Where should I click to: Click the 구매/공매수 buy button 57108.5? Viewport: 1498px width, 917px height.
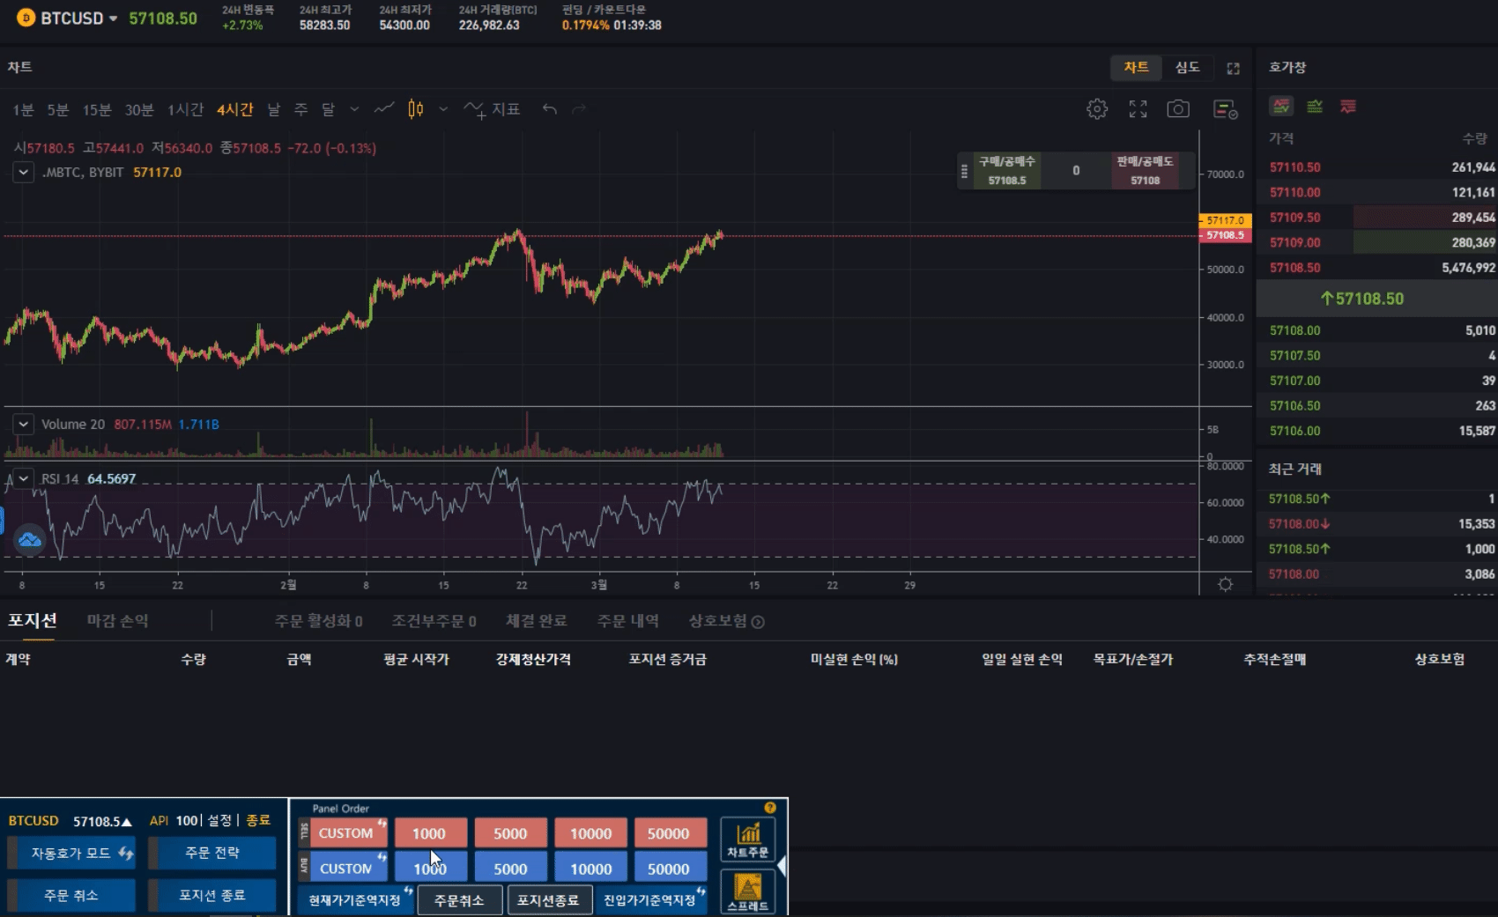tap(1007, 171)
